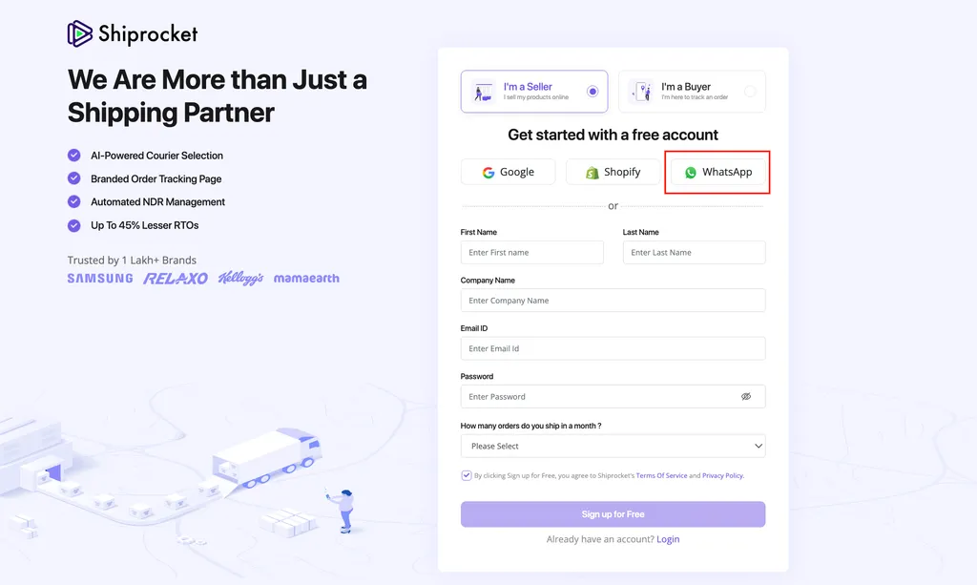Viewport: 977px width, 585px height.
Task: Click the Google sign-up icon
Action: click(488, 173)
